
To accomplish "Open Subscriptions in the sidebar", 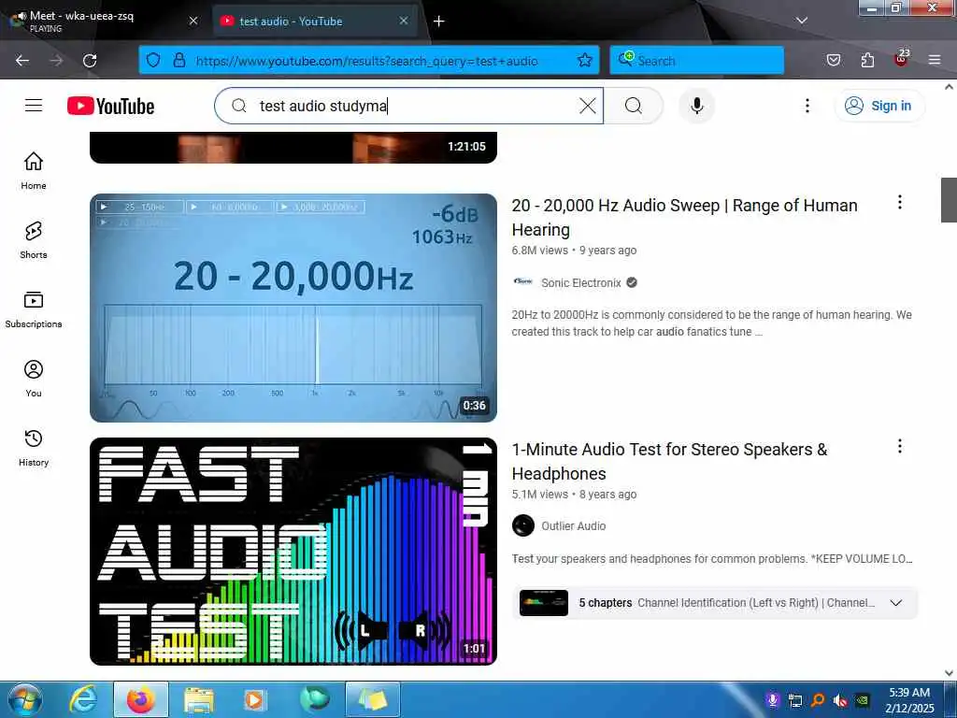I will click(34, 309).
